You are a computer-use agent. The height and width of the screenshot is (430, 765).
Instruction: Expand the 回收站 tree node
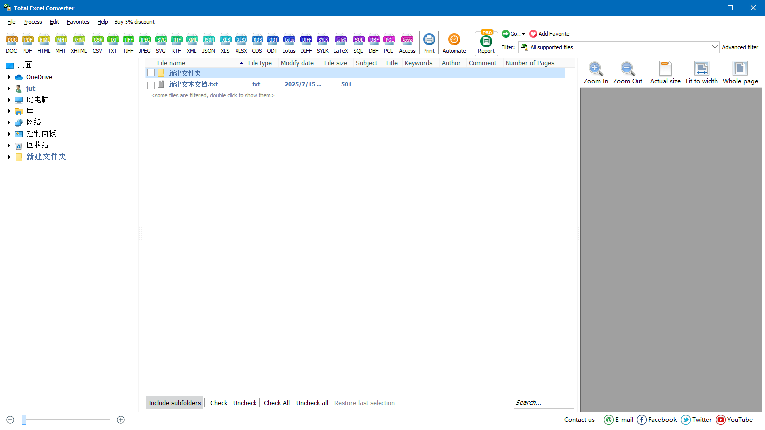click(x=9, y=145)
